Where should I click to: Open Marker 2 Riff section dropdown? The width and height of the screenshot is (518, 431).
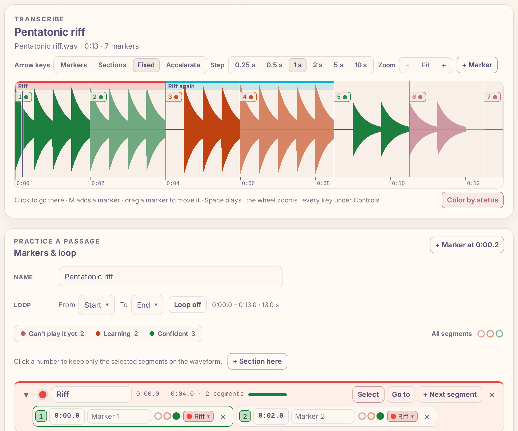(402, 416)
